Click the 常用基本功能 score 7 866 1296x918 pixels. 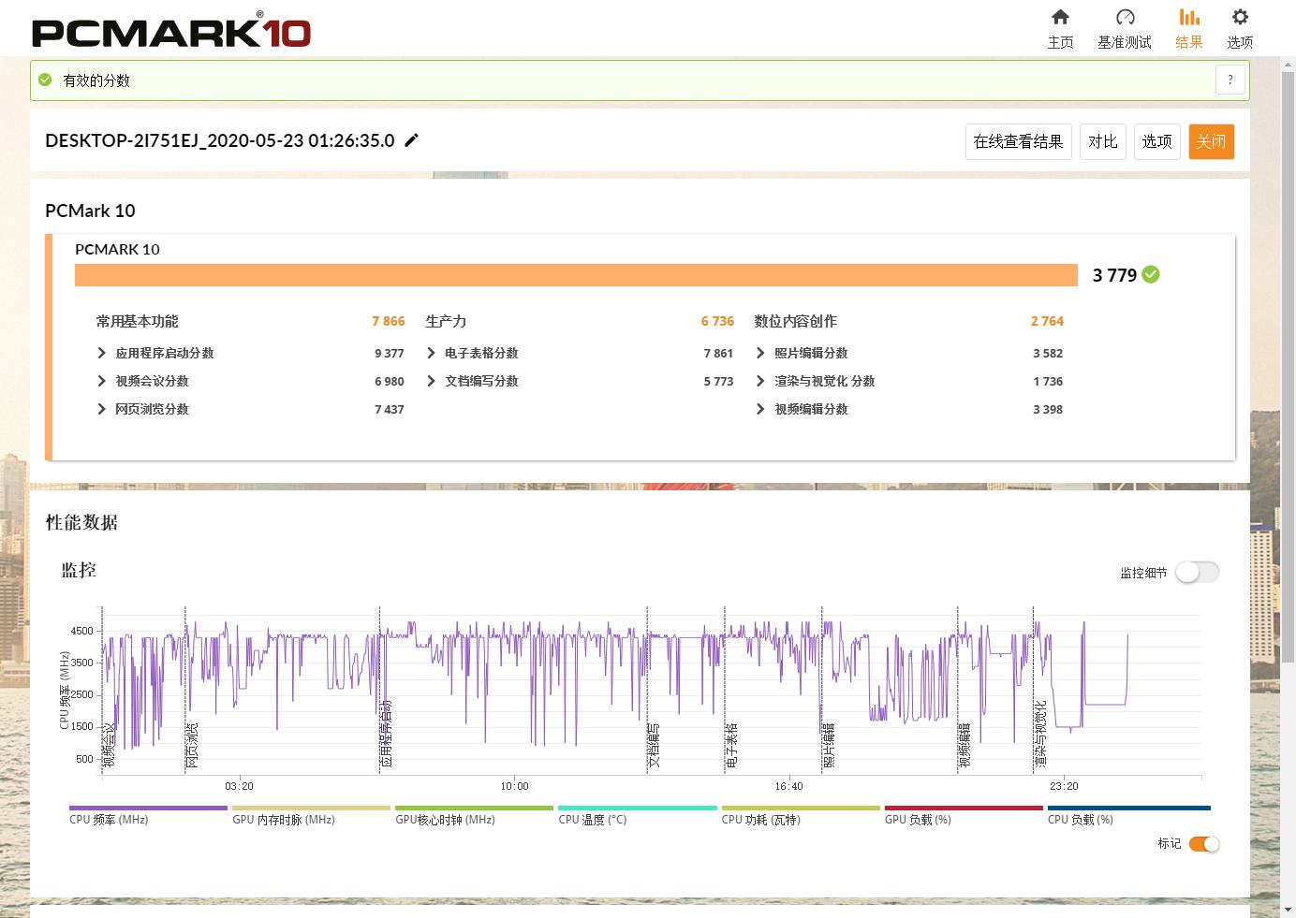pos(389,321)
